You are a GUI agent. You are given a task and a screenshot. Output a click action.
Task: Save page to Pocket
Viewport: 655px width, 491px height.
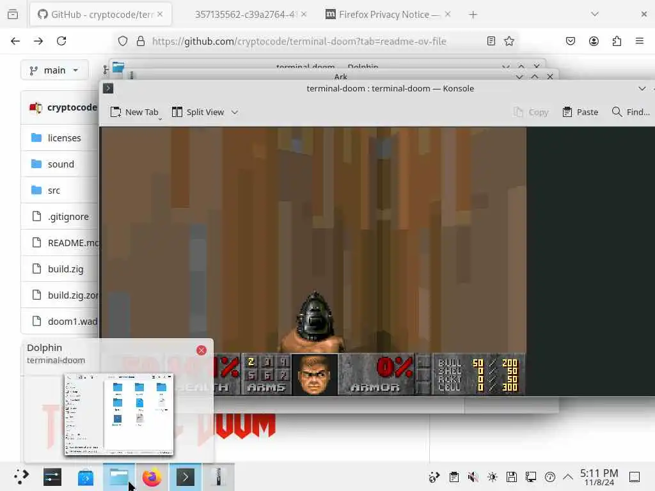[x=571, y=41]
